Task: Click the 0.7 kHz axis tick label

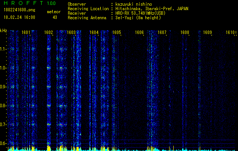Action: coord(3,125)
